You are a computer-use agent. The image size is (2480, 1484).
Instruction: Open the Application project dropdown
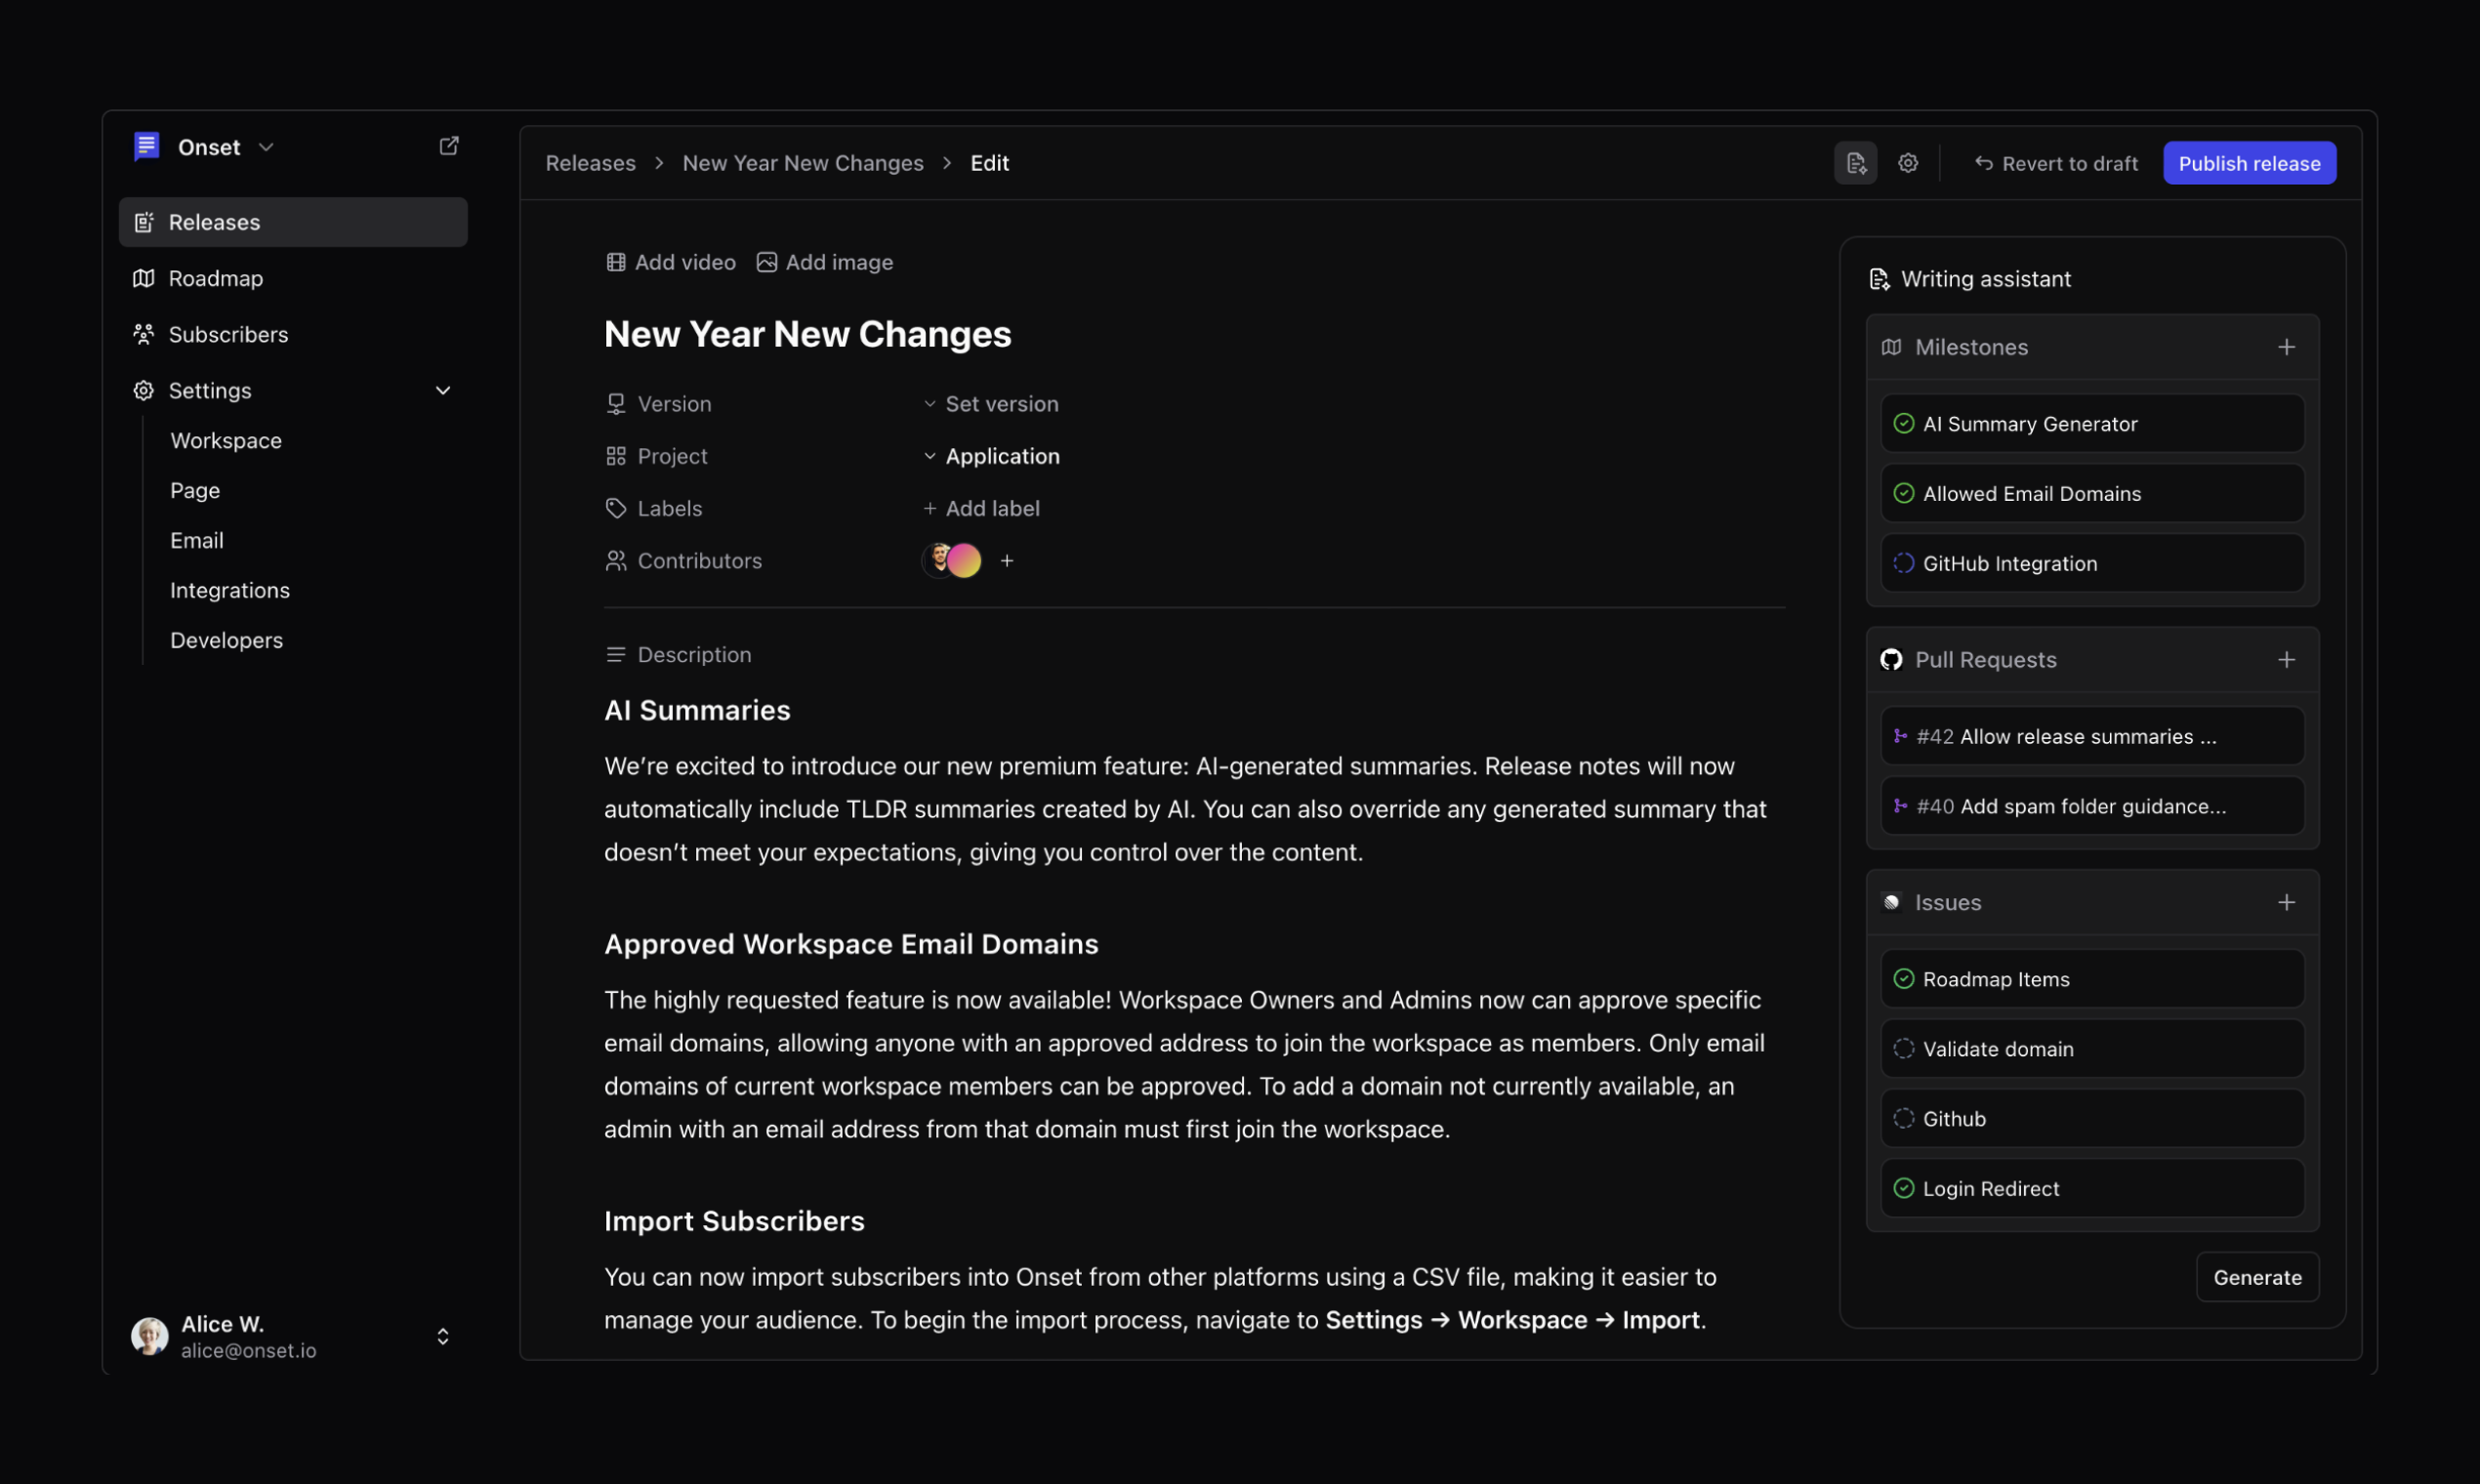(x=1002, y=456)
